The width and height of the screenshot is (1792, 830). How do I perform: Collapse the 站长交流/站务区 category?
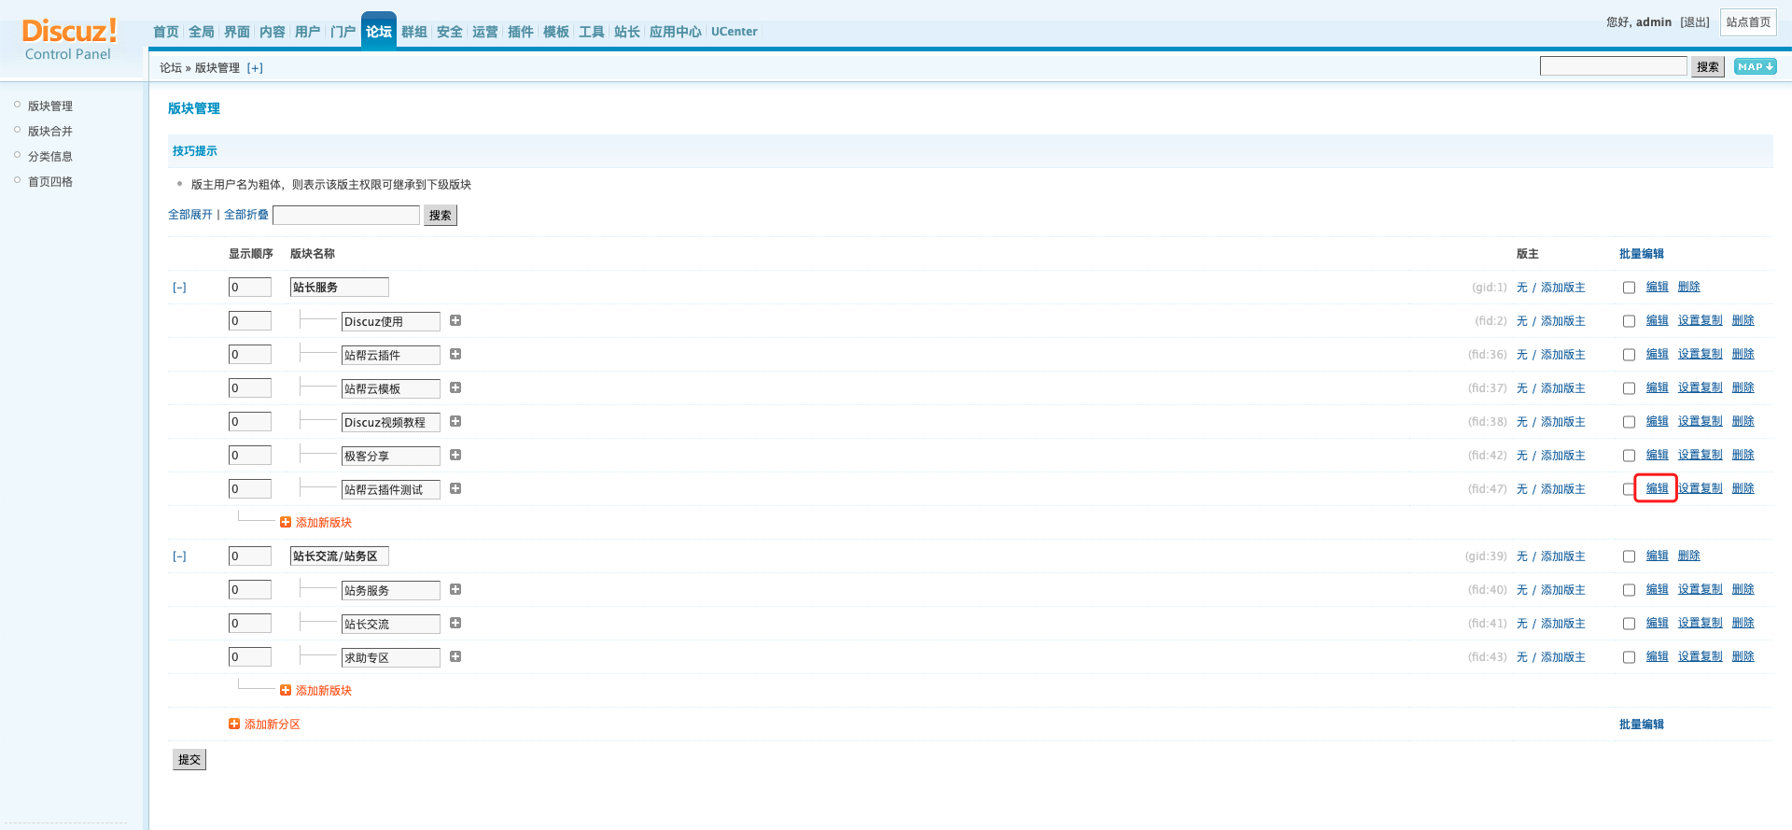[179, 556]
